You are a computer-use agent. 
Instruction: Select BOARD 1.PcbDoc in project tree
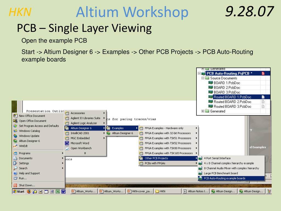tap(227, 83)
